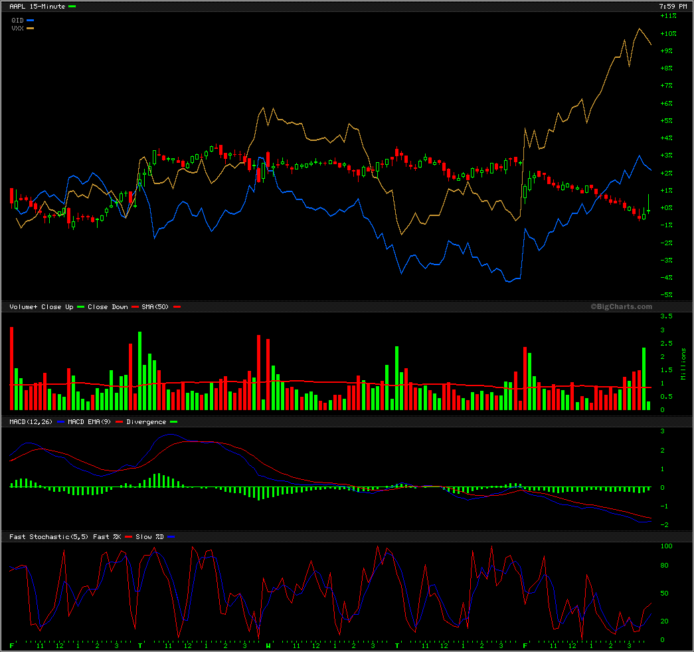
Task: Click the 20 stochastic axis value
Action: [664, 621]
